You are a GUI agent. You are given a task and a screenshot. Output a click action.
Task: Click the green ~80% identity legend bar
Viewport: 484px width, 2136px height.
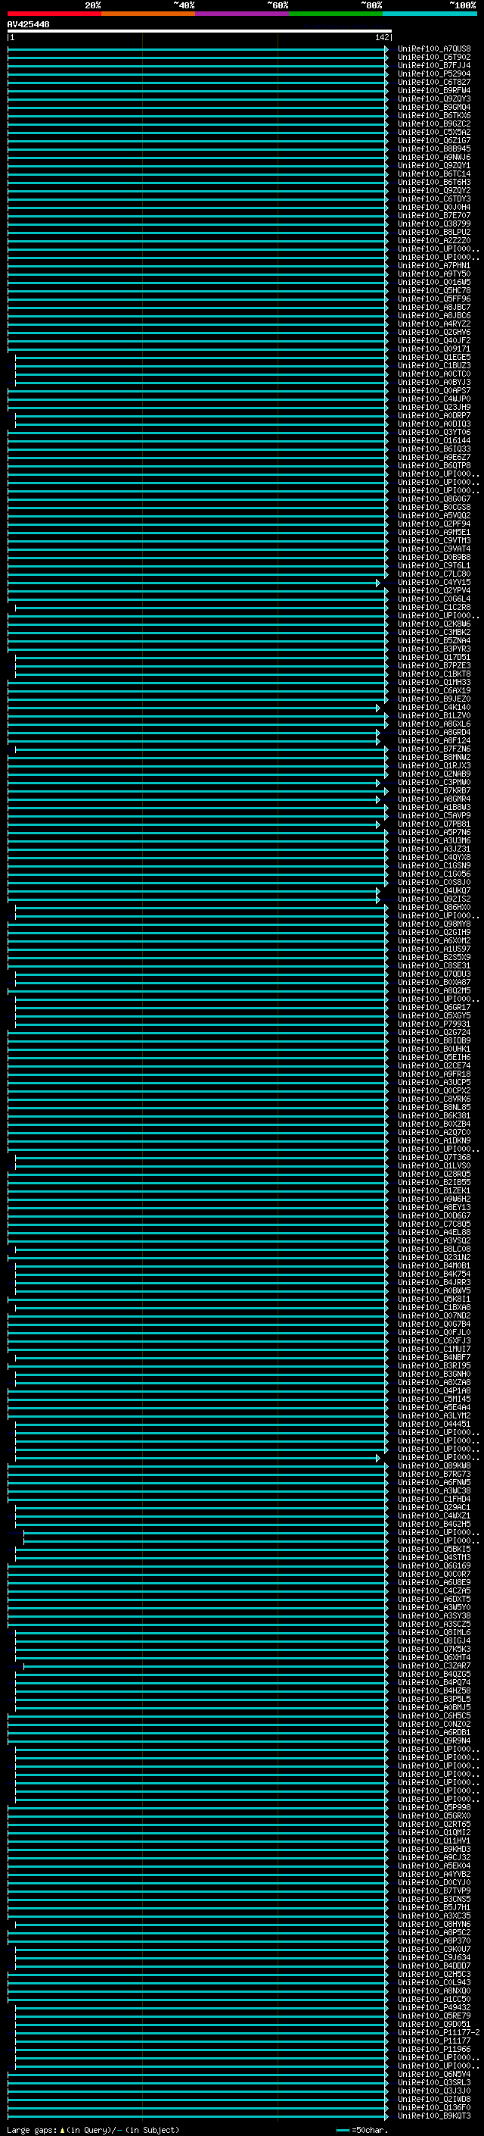click(x=335, y=14)
